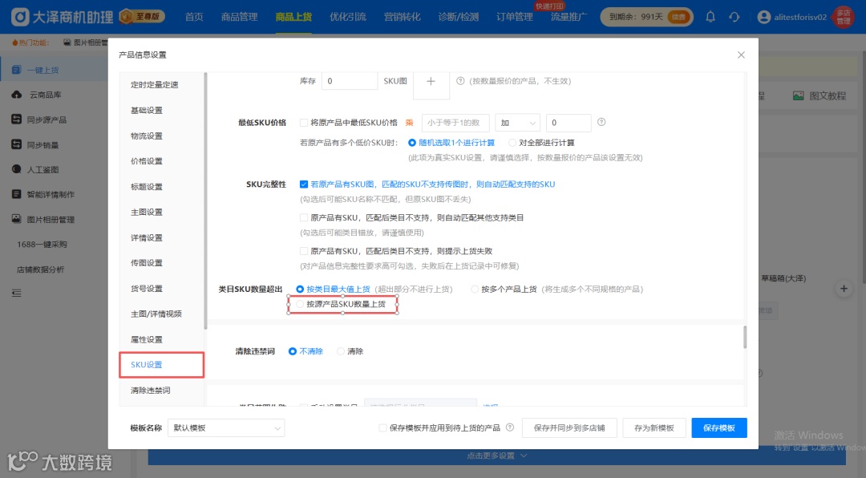Viewport: 866px width, 478px height.
Task: Open customer service headset icon
Action: point(734,17)
